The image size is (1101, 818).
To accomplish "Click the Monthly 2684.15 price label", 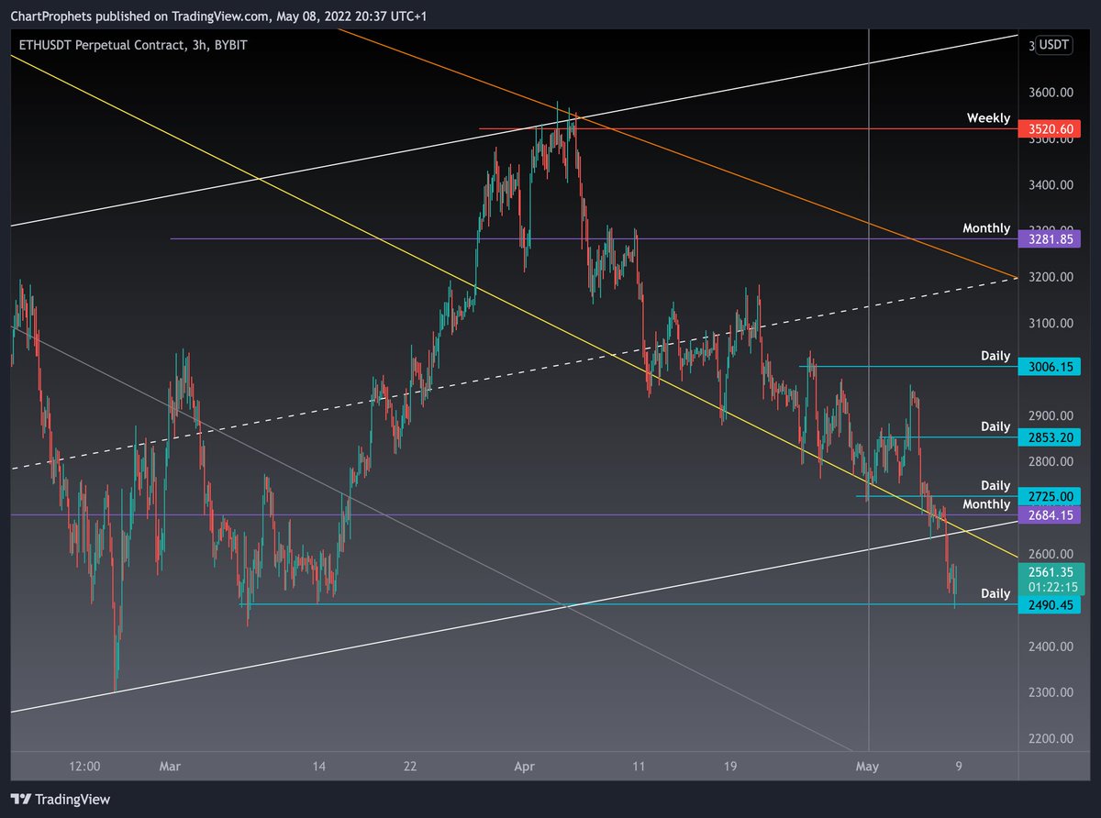I will pos(1050,515).
